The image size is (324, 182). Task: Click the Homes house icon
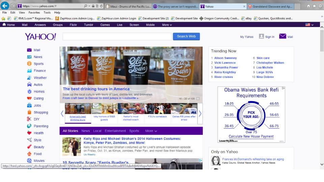click(x=29, y=91)
